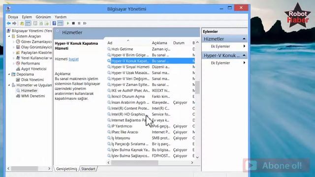Select the Hyper-V Zaman Eşitle... service

(151, 85)
